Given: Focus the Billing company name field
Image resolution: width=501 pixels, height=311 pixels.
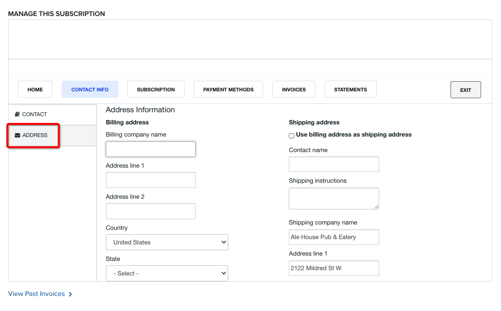Looking at the screenshot, I should 150,149.
